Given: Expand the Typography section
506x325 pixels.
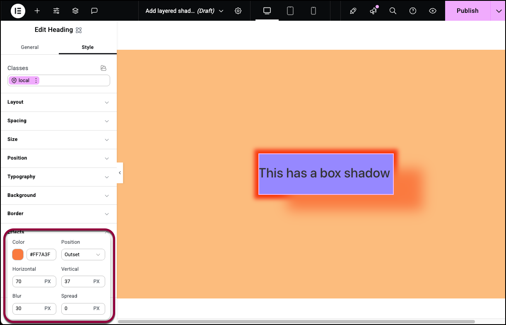Looking at the screenshot, I should [x=59, y=177].
